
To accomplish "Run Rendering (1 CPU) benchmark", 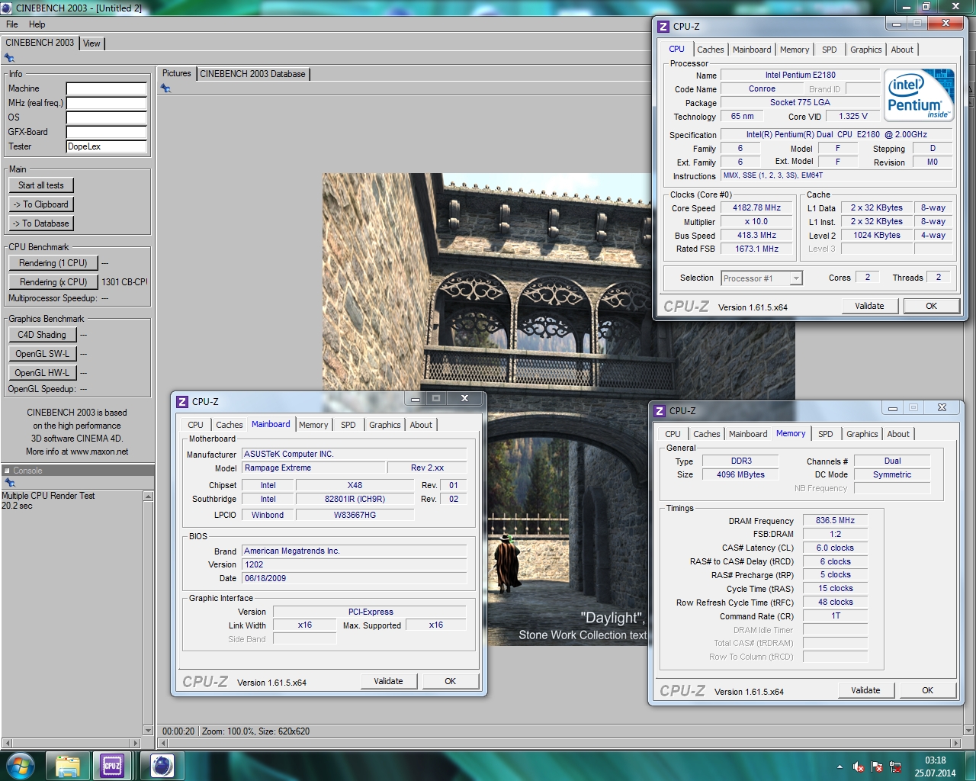I will click(x=53, y=263).
